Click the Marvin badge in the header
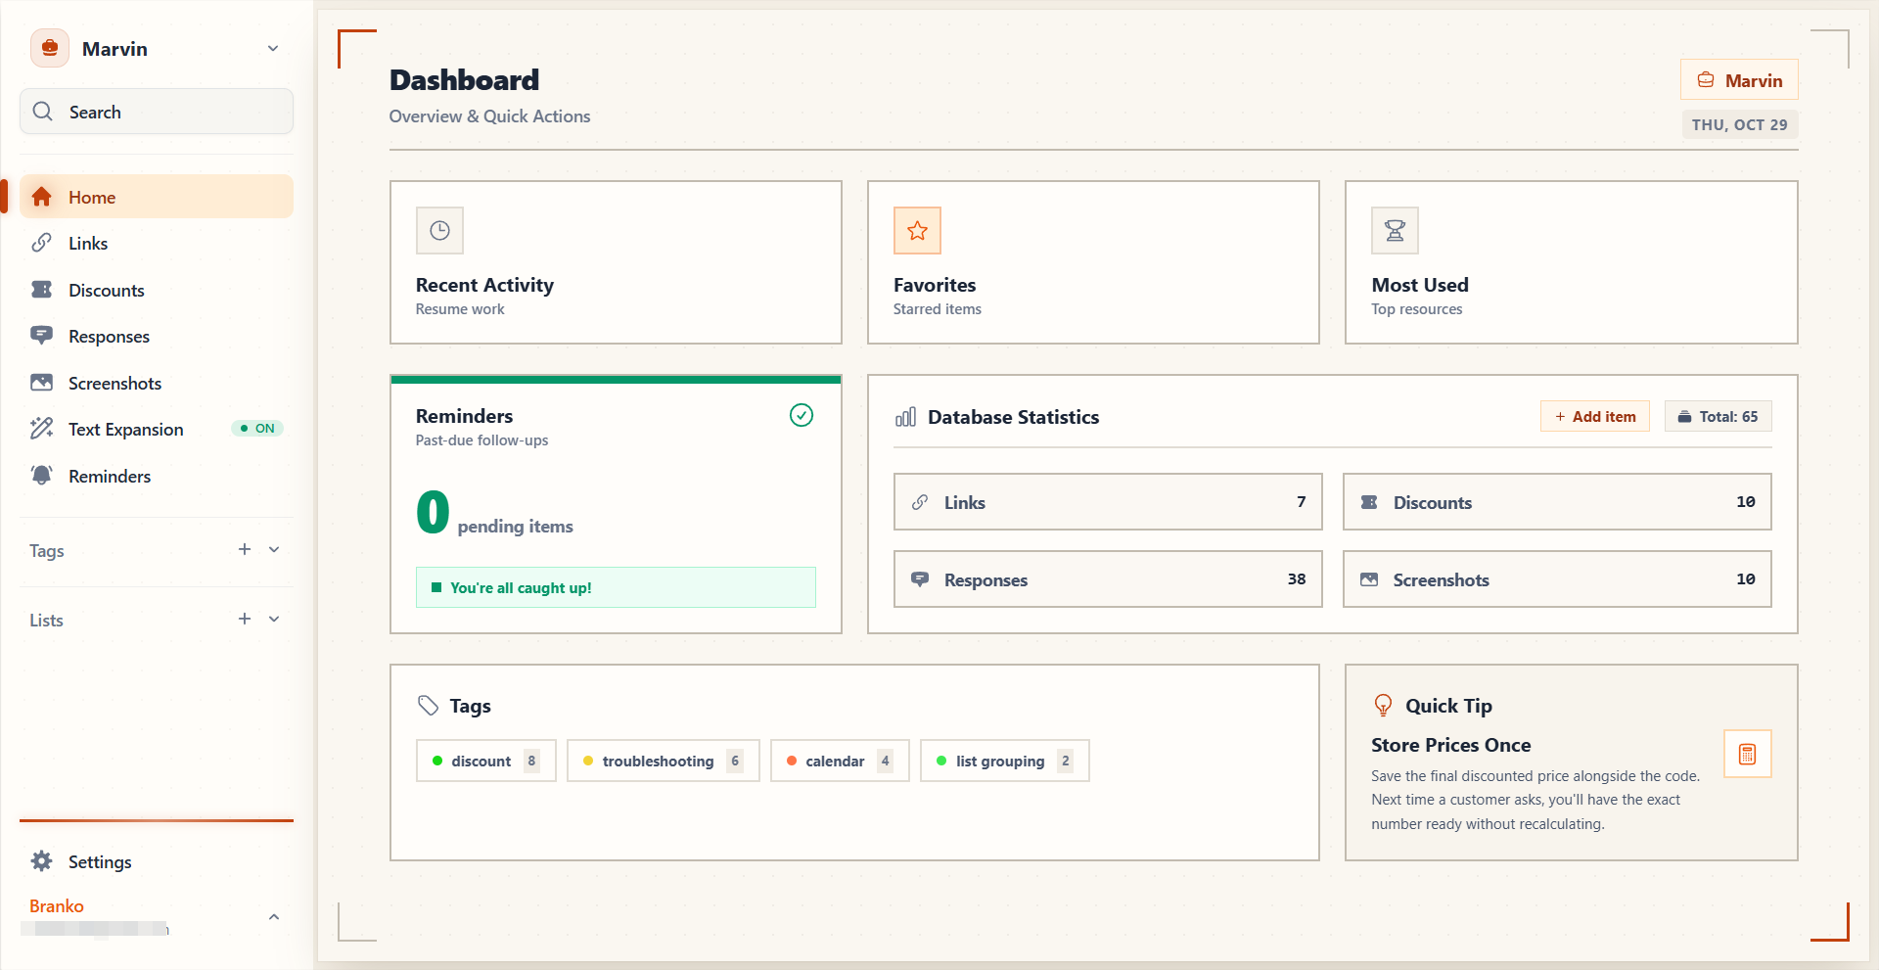 (1740, 80)
